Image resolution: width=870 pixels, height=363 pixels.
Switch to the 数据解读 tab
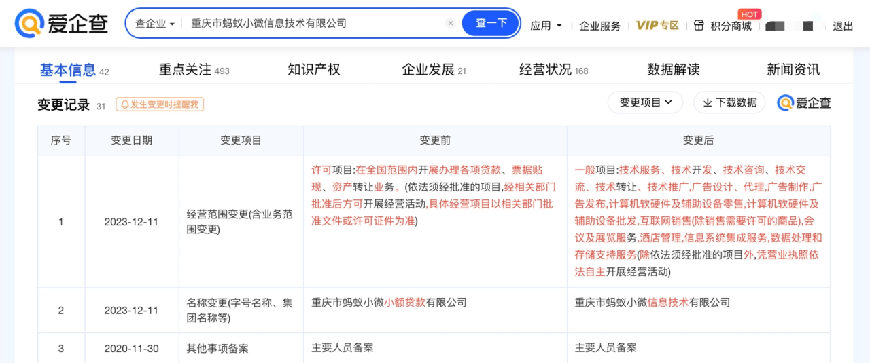pos(673,69)
